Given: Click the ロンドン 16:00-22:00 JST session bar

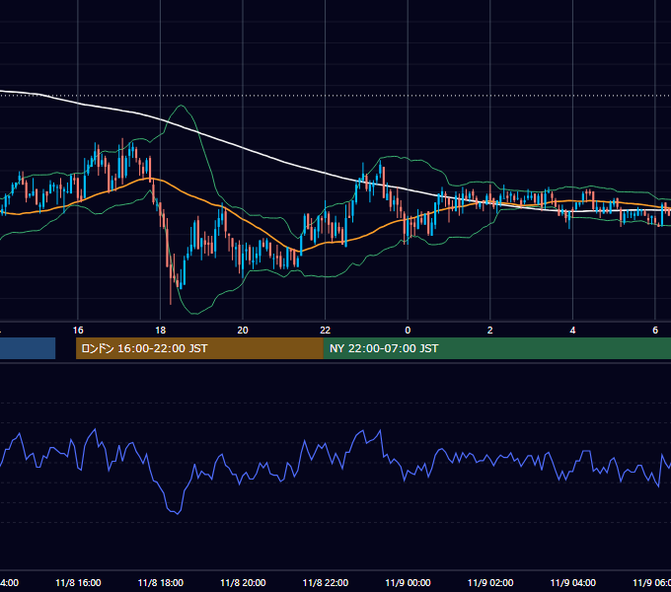Looking at the screenshot, I should pyautogui.click(x=199, y=348).
